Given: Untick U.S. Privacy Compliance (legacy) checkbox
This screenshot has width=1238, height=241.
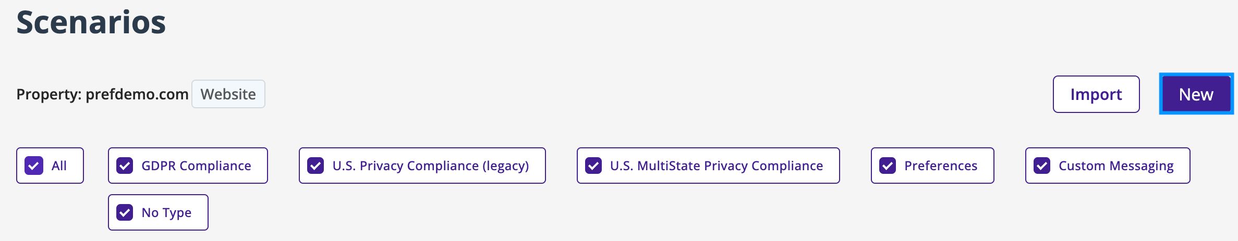Looking at the screenshot, I should coord(315,166).
